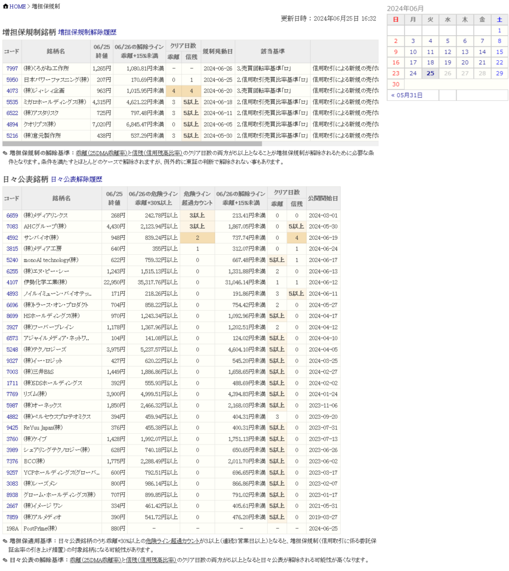The width and height of the screenshot is (509, 571).
Task: Open stock code 5248 link
Action: pos(12,349)
